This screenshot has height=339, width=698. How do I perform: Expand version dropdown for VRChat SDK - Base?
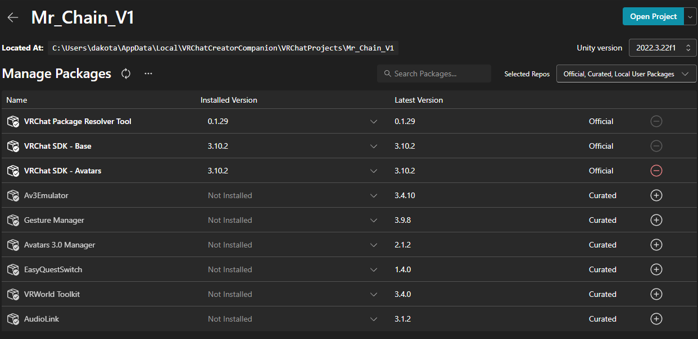click(374, 146)
